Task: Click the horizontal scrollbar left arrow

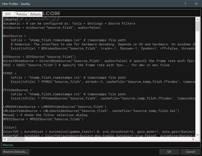Action: point(4,139)
